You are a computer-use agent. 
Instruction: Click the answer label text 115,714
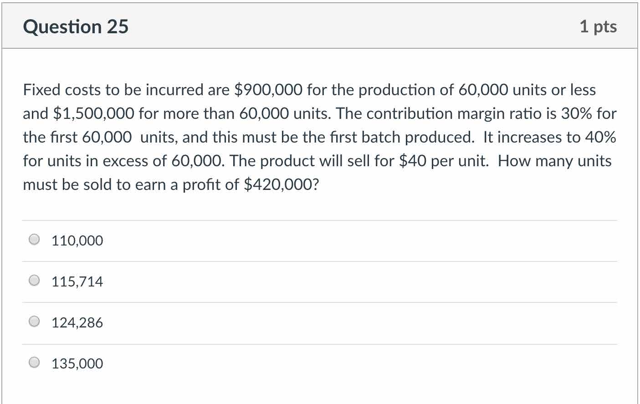[77, 281]
